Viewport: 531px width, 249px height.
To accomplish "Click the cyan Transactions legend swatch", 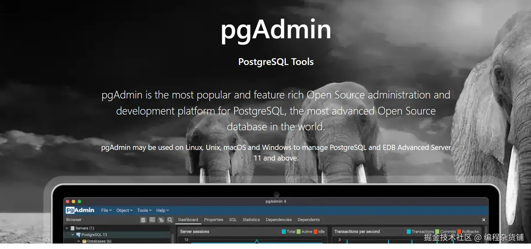I will click(409, 232).
